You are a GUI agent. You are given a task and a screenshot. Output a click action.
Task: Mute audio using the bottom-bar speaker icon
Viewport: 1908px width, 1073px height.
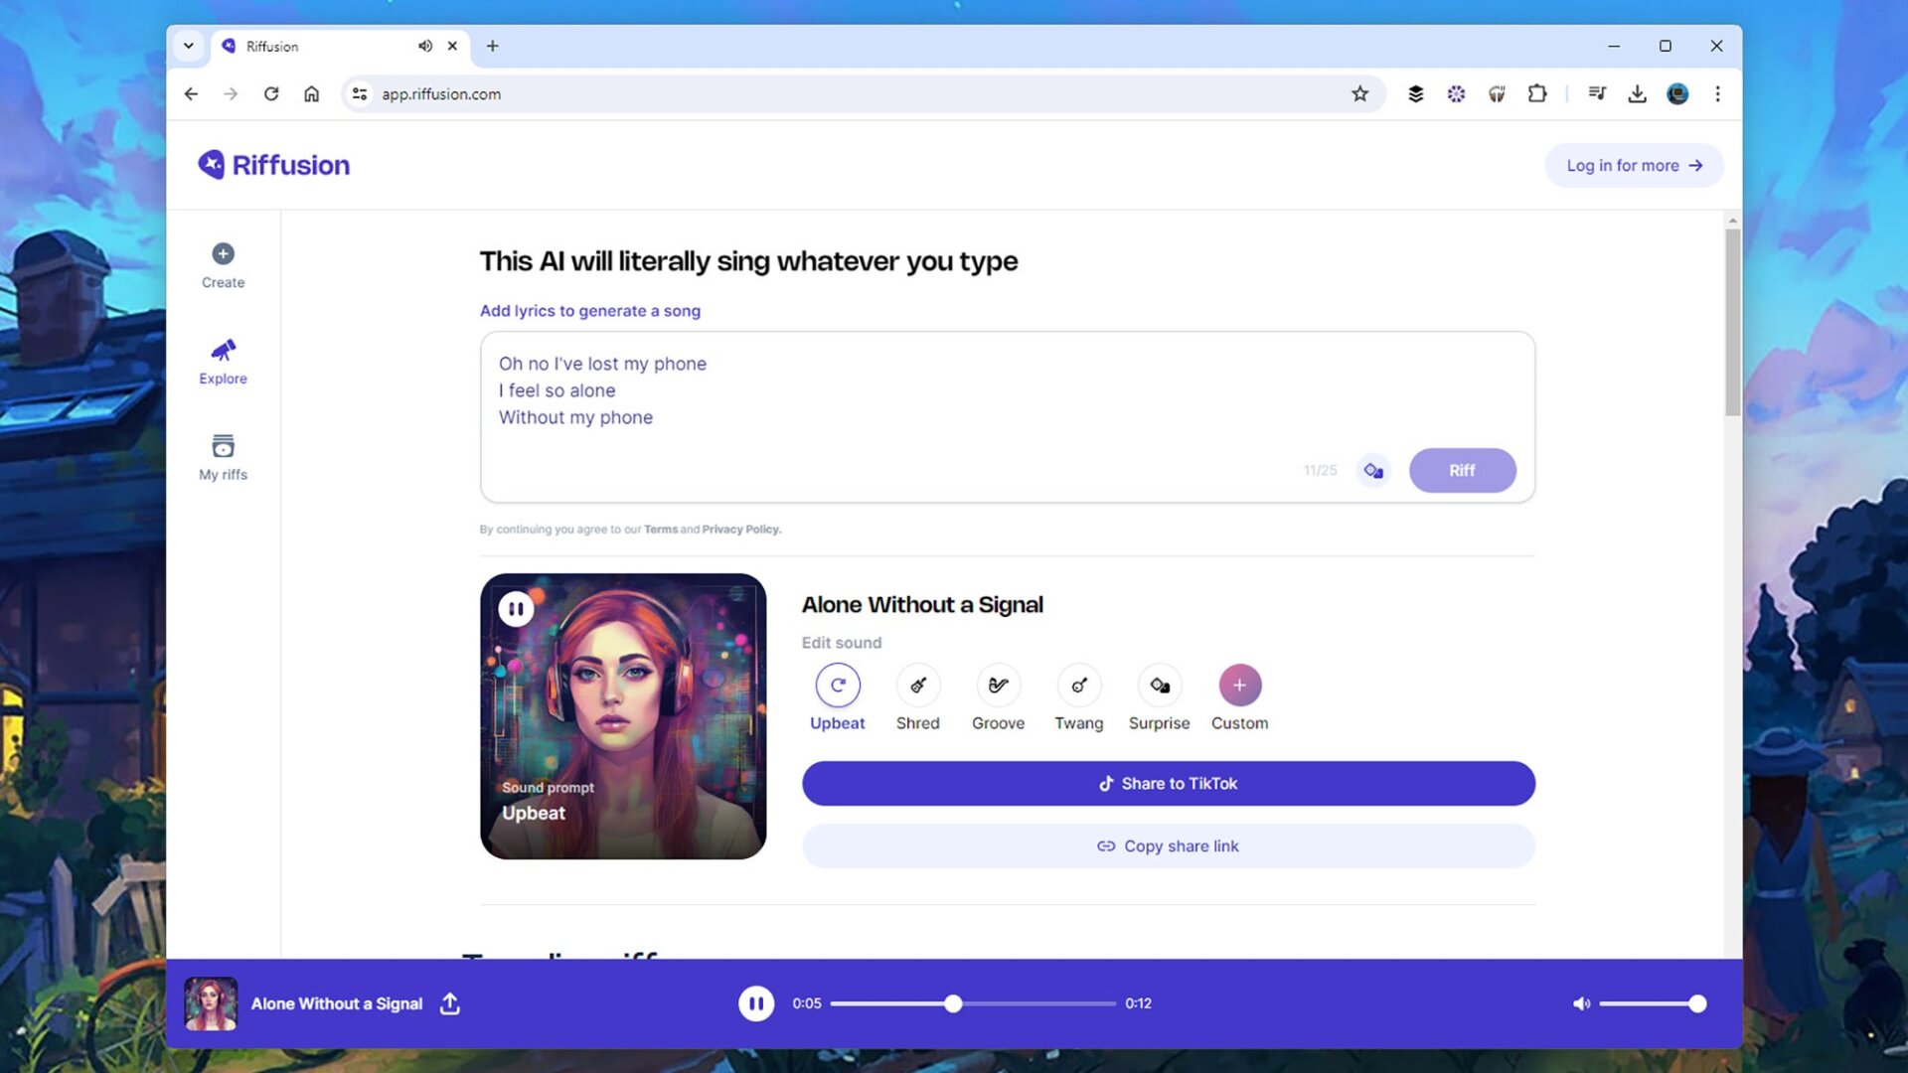coord(1581,1003)
